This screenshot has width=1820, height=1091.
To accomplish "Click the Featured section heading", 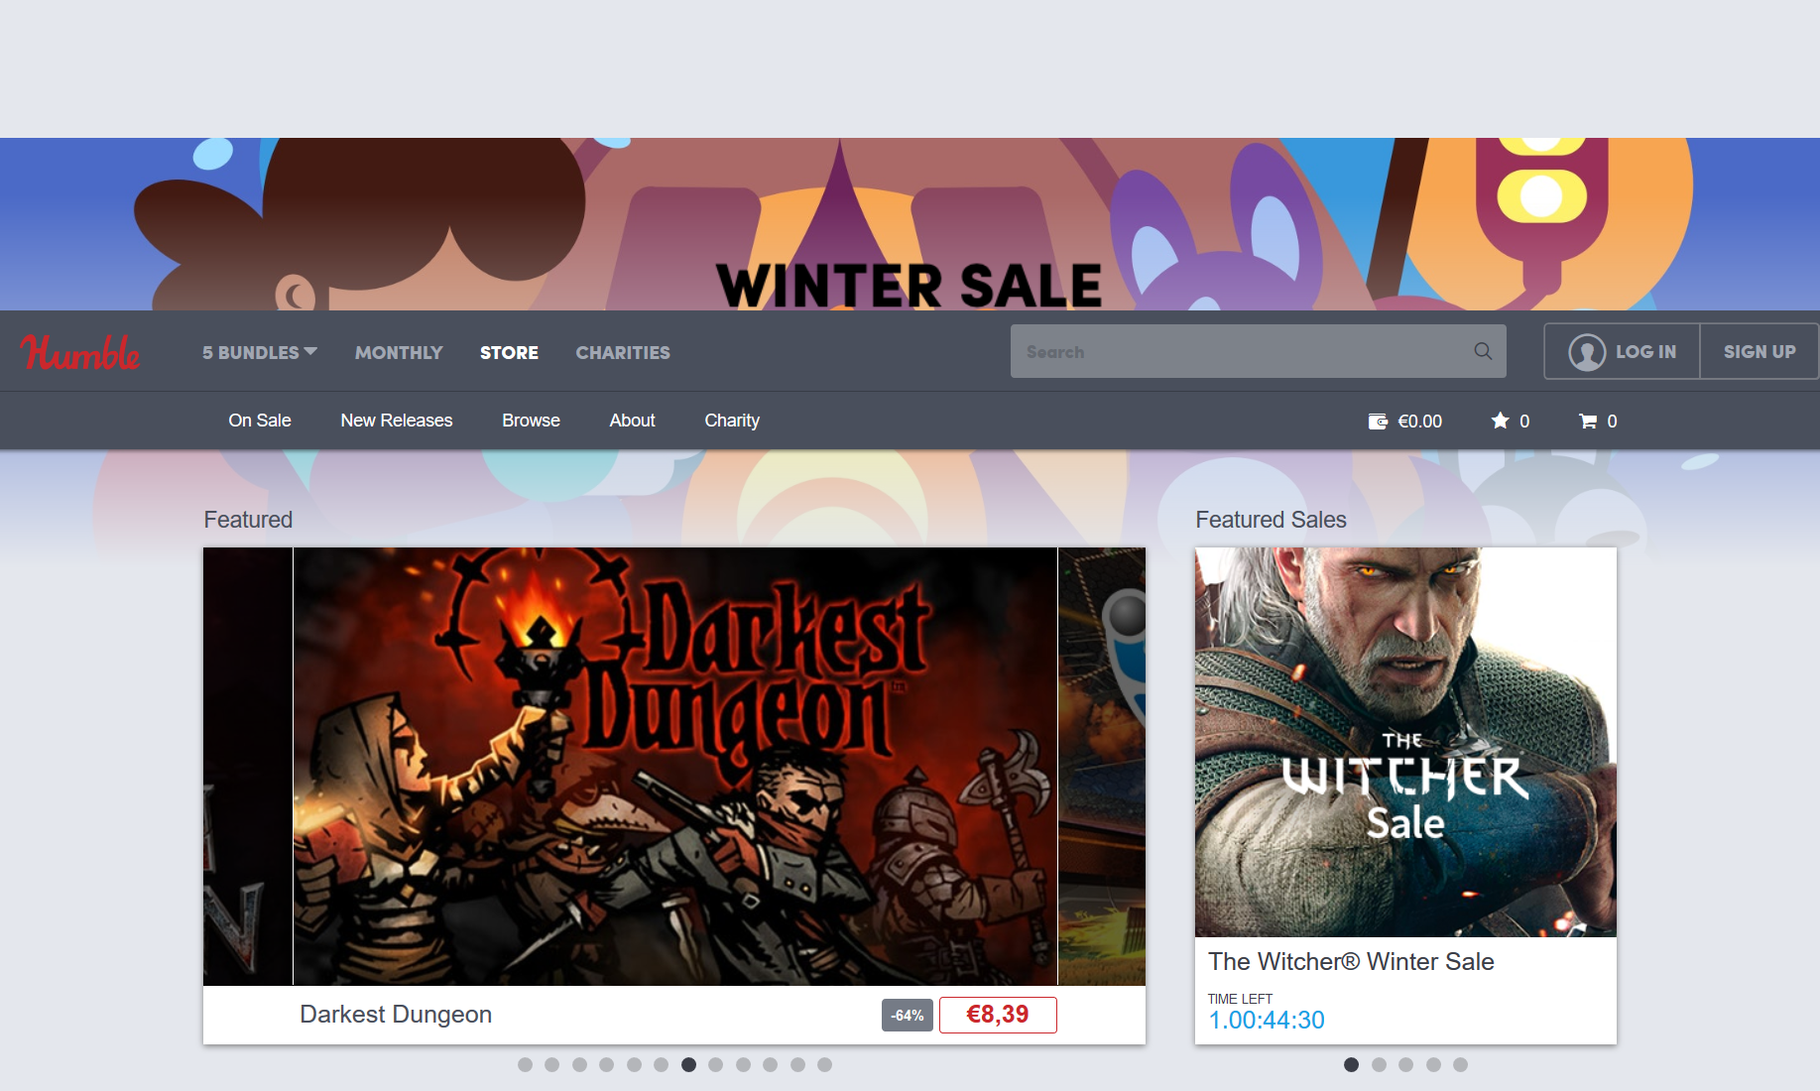I will point(248,520).
